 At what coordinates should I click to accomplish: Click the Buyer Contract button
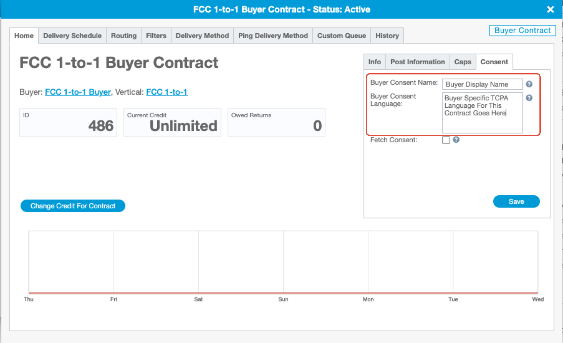tap(522, 30)
